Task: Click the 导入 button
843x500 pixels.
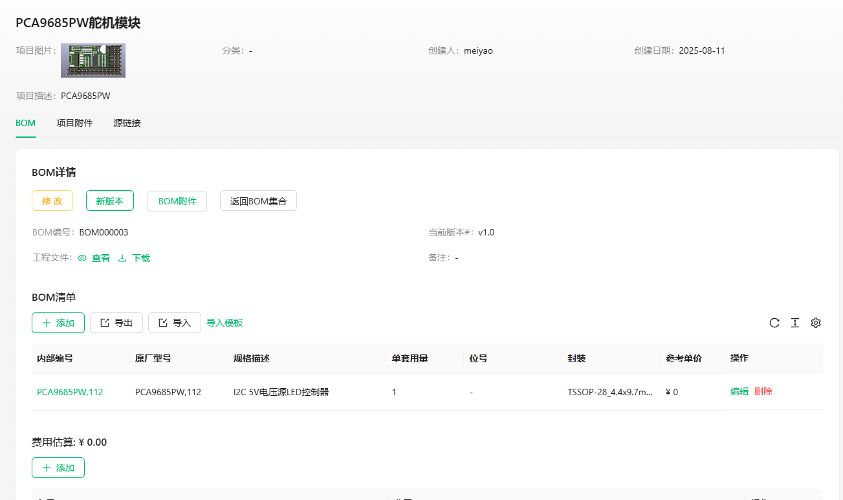Action: coord(175,323)
